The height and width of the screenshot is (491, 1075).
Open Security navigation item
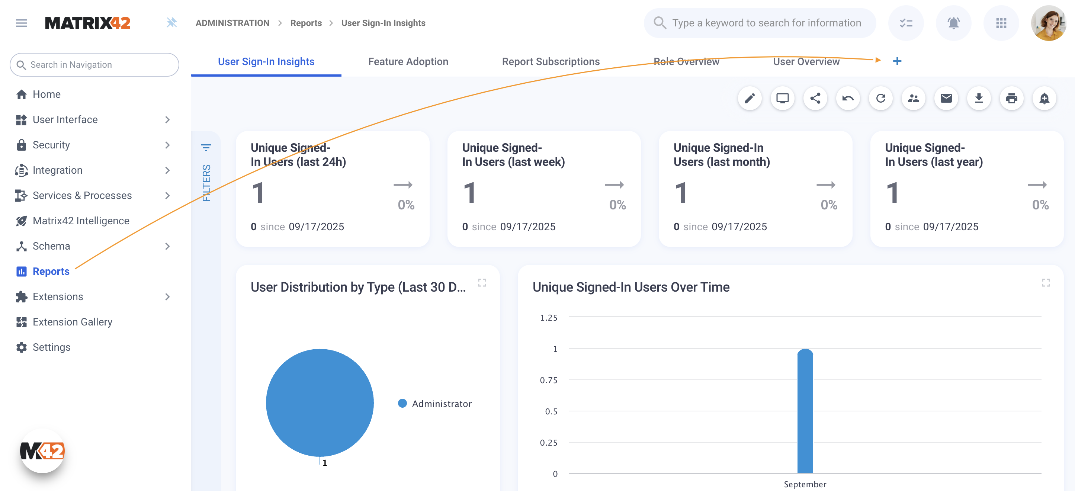[x=51, y=145]
